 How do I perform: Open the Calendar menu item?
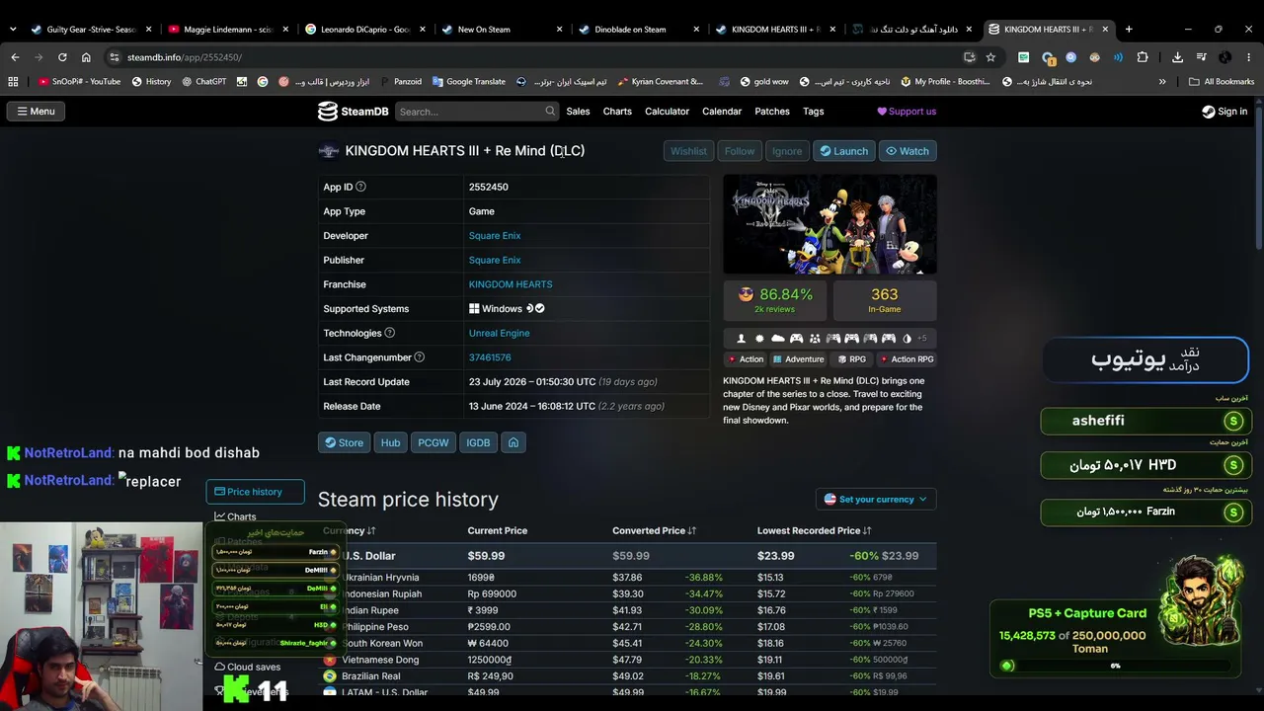click(722, 112)
